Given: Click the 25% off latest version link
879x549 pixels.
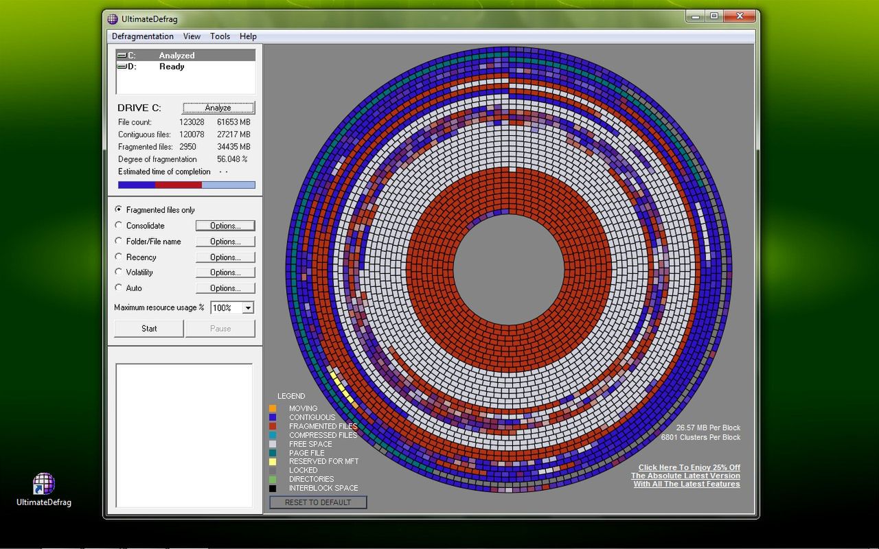Looking at the screenshot, I should click(x=686, y=476).
